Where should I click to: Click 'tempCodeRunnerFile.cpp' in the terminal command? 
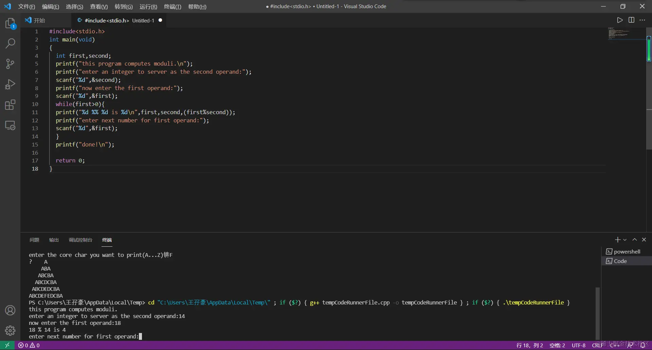click(356, 302)
